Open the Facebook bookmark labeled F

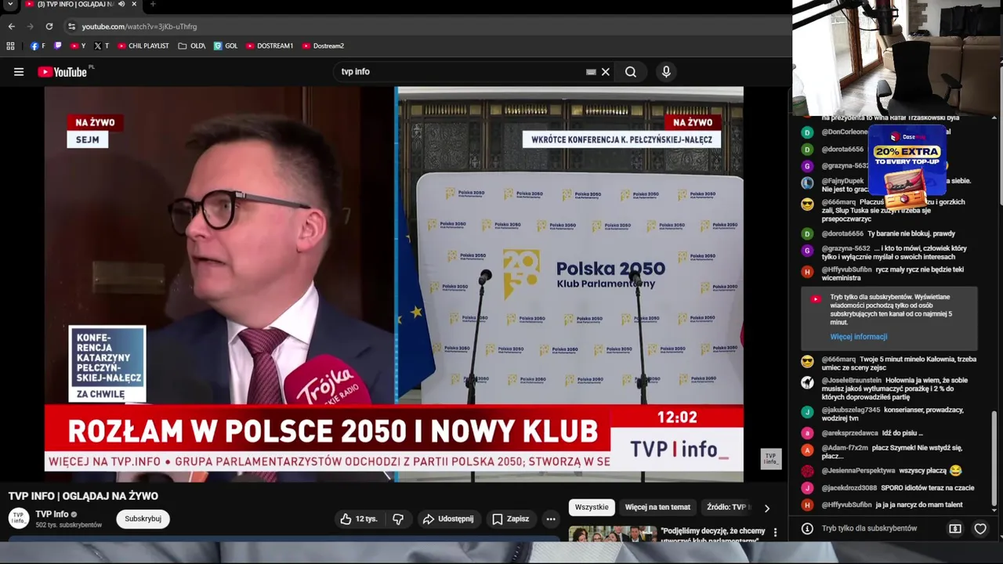point(38,46)
